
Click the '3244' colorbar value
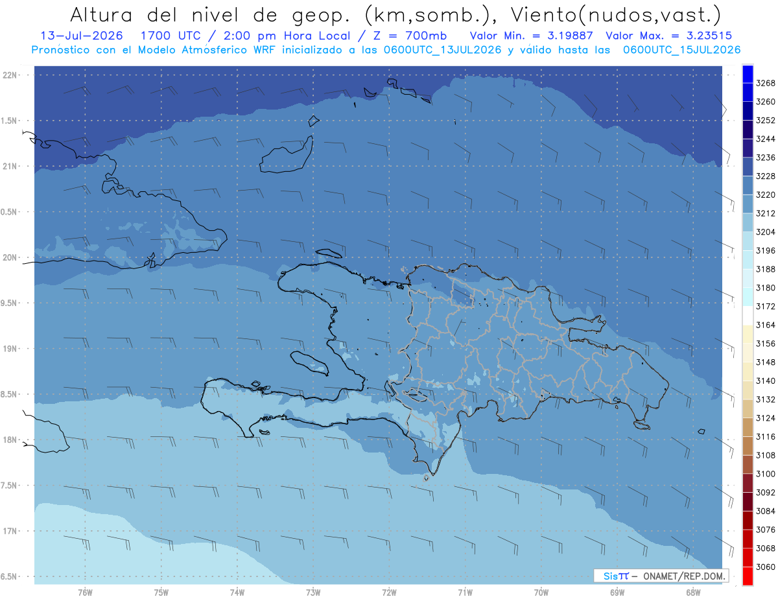coord(766,139)
